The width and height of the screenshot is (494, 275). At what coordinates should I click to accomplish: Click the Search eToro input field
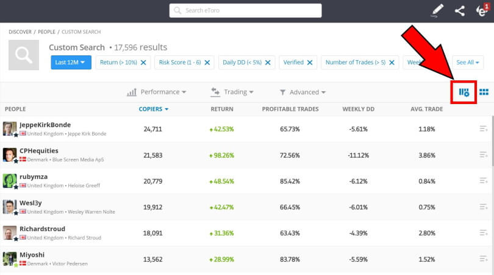click(245, 11)
